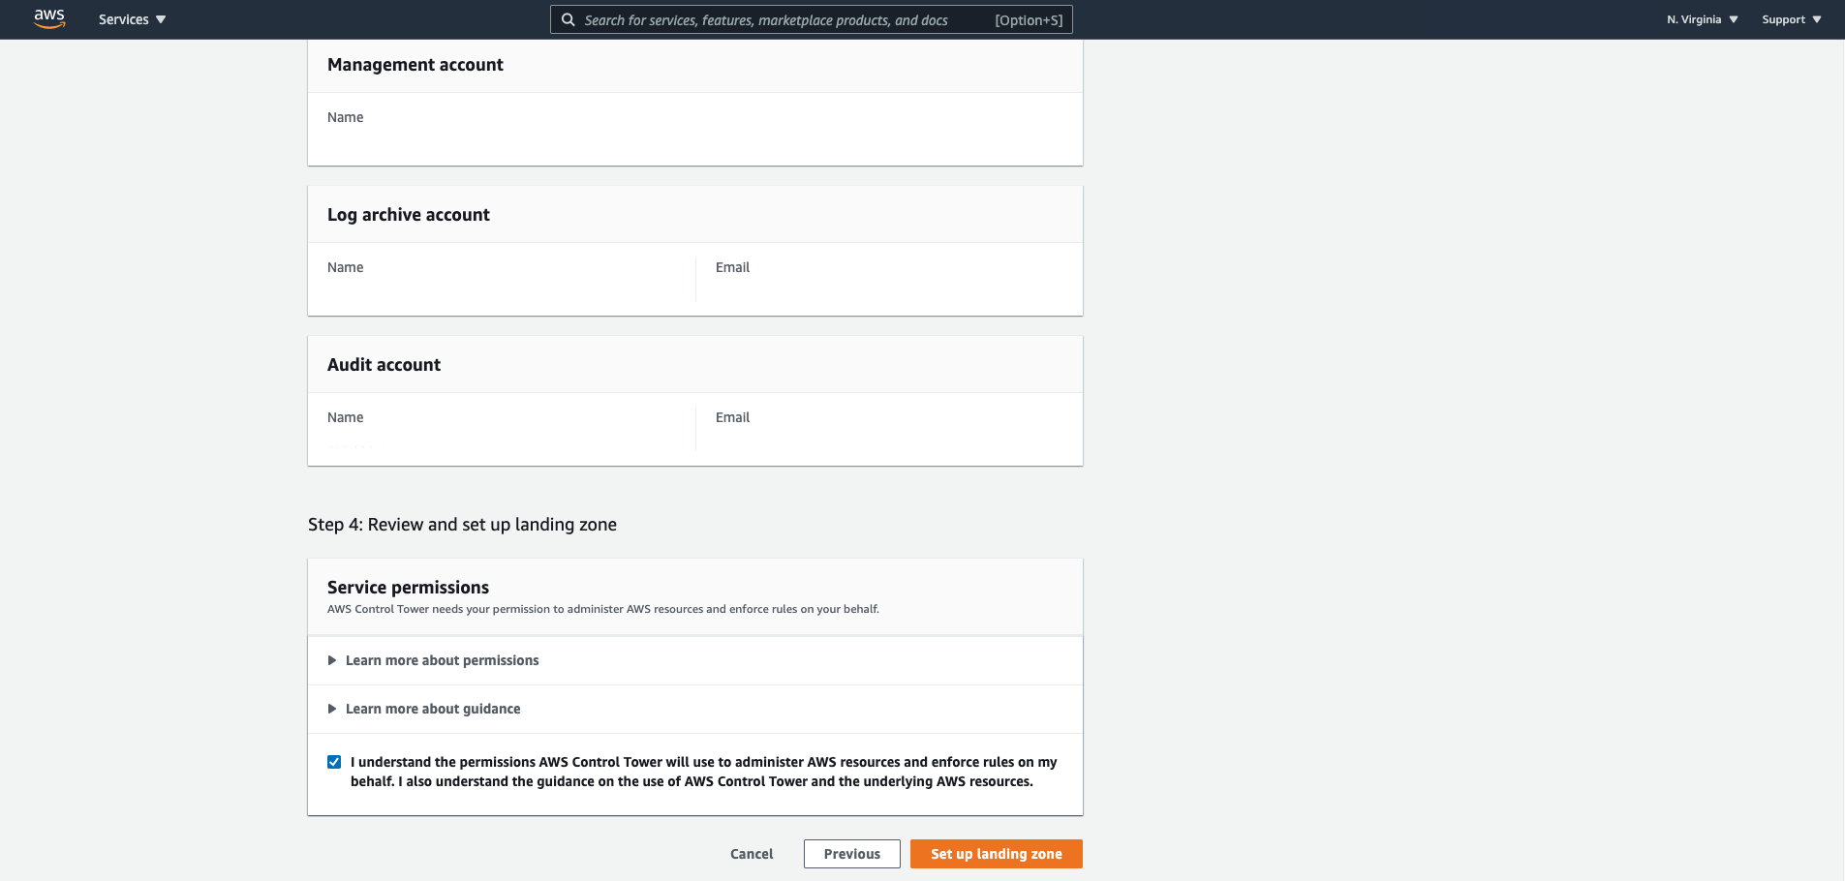
Task: Click the 'I understand the permissions' statement text
Action: pyautogui.click(x=704, y=772)
